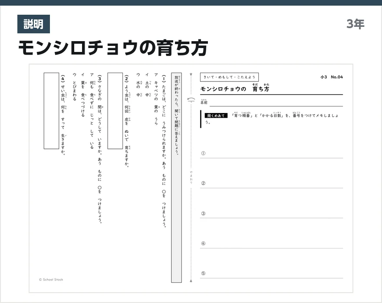The width and height of the screenshot is (382, 303).
Task: Click the fold arrow icon on dashed line
Action: (x=191, y=100)
